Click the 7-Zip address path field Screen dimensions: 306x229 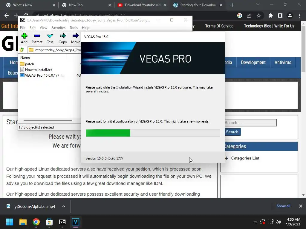[55, 50]
